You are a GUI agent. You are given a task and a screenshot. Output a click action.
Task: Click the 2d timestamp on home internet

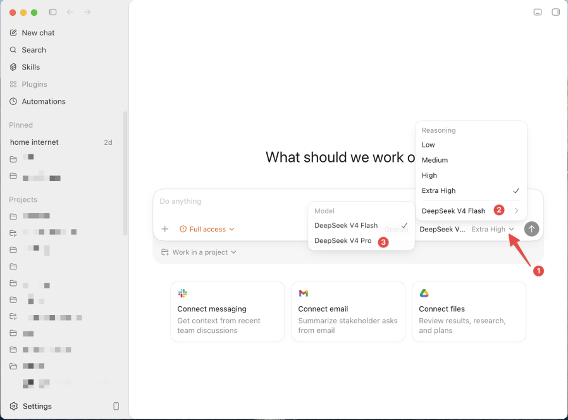108,142
